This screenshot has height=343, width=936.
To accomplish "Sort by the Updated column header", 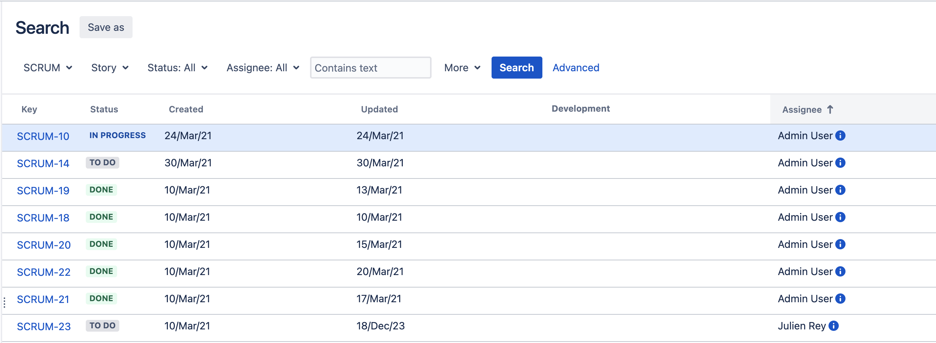I will click(379, 109).
